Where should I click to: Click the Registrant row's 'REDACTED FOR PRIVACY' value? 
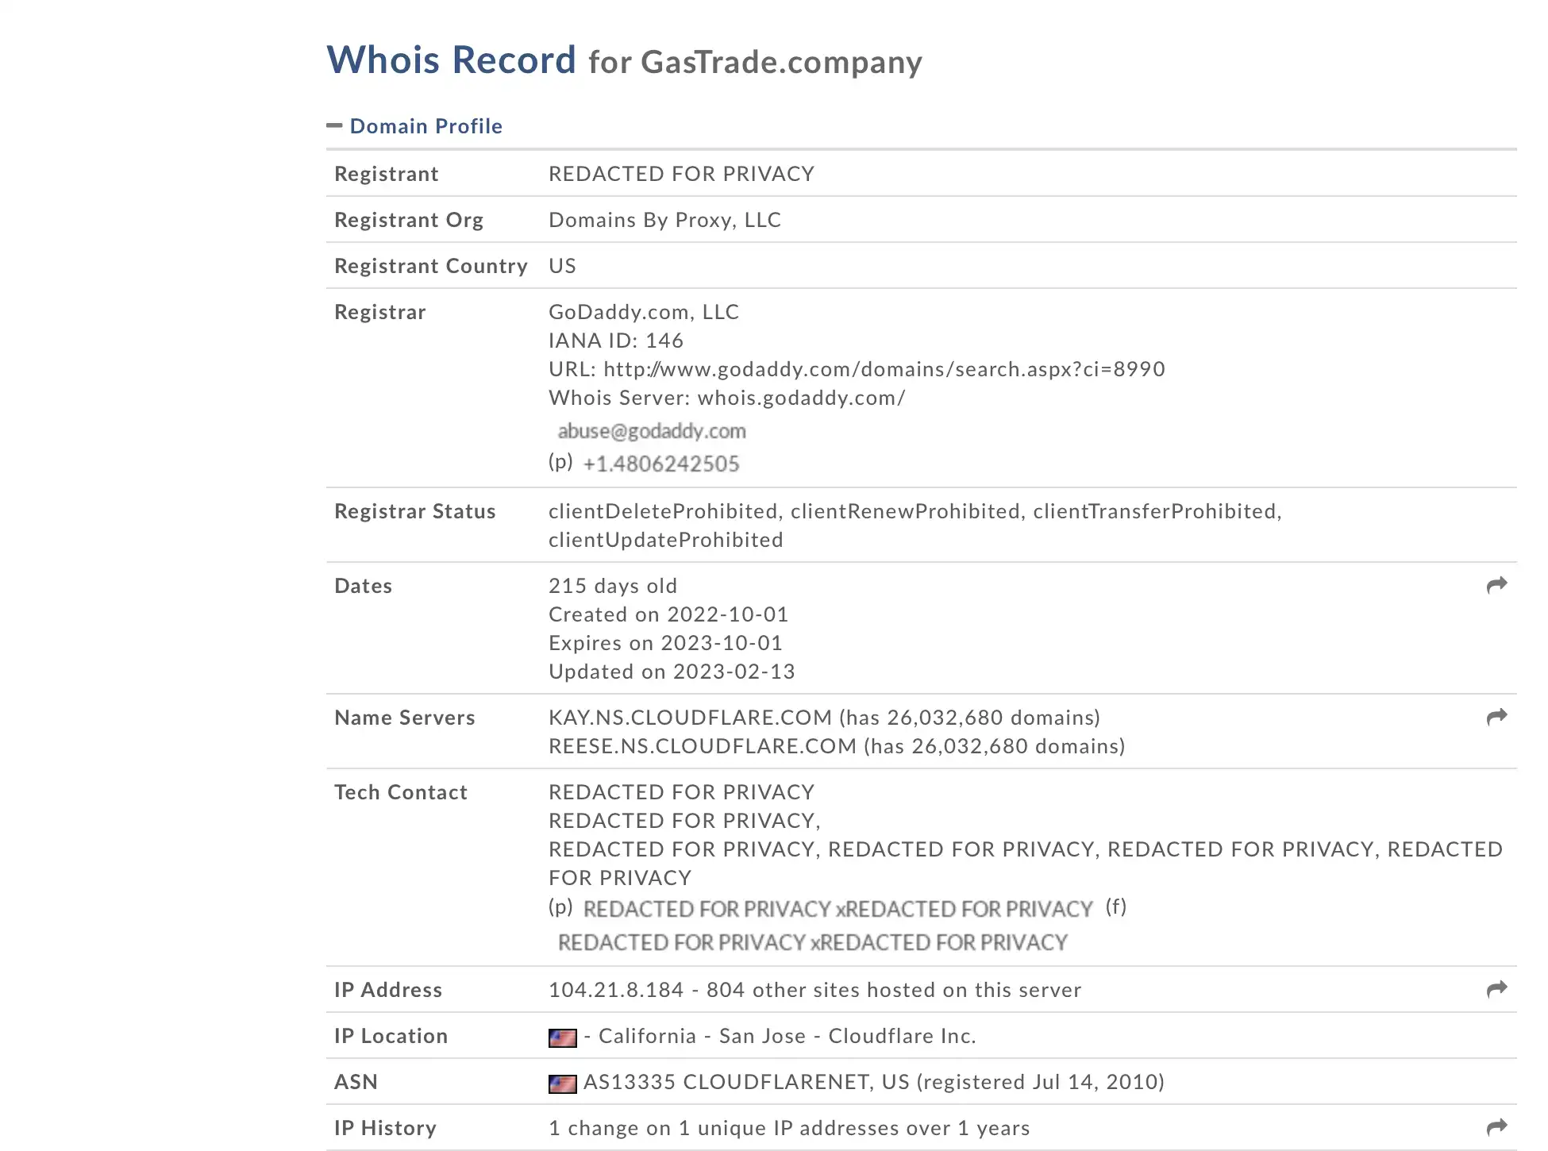click(x=681, y=174)
